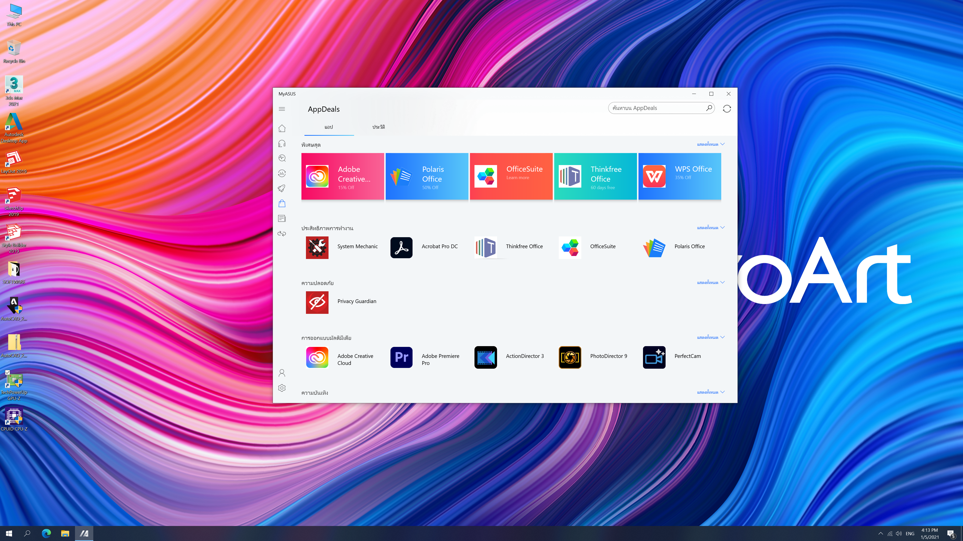Open OfficeSuite icon in productivity row
The image size is (963, 541).
coord(570,247)
